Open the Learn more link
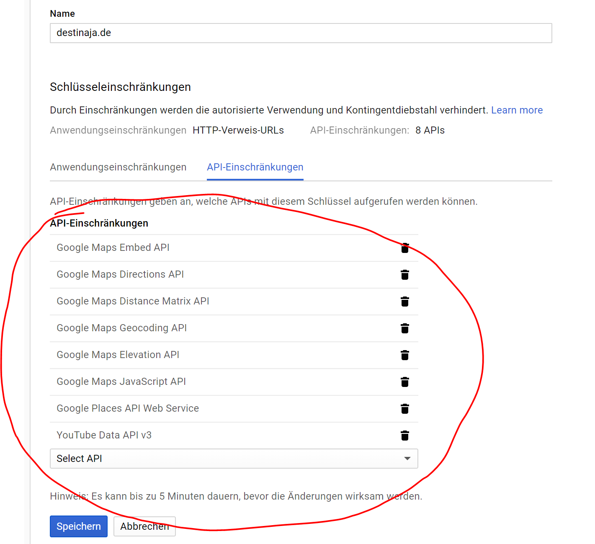Viewport: 595px width, 544px height. click(517, 110)
